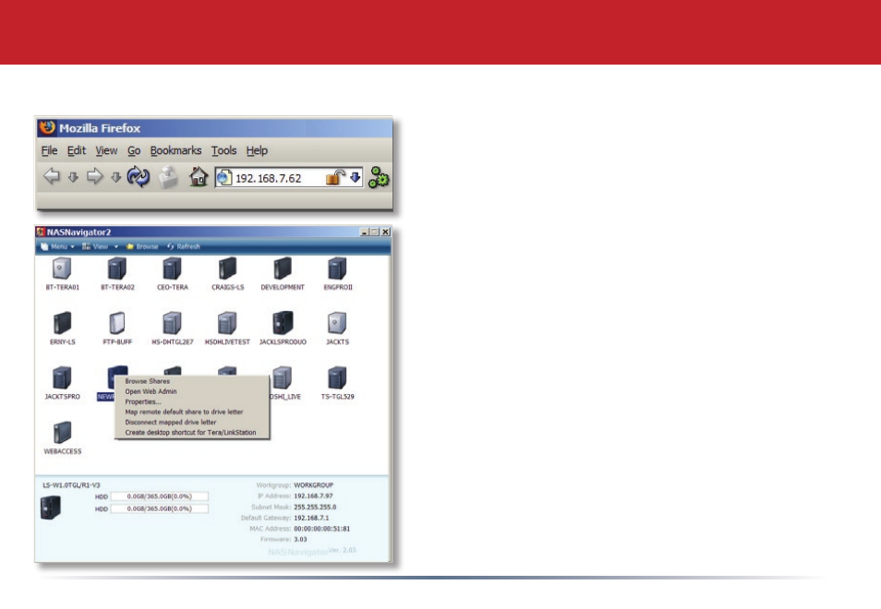Expand the address bar URL dropdown arrow

(x=356, y=177)
